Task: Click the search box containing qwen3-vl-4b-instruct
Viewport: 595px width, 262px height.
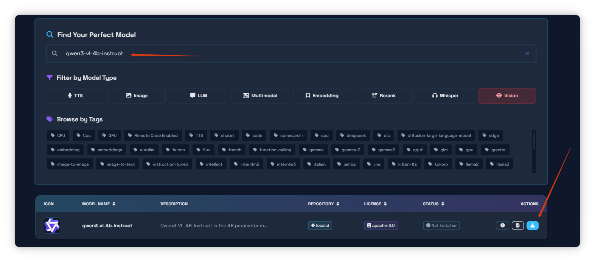Action: point(291,54)
